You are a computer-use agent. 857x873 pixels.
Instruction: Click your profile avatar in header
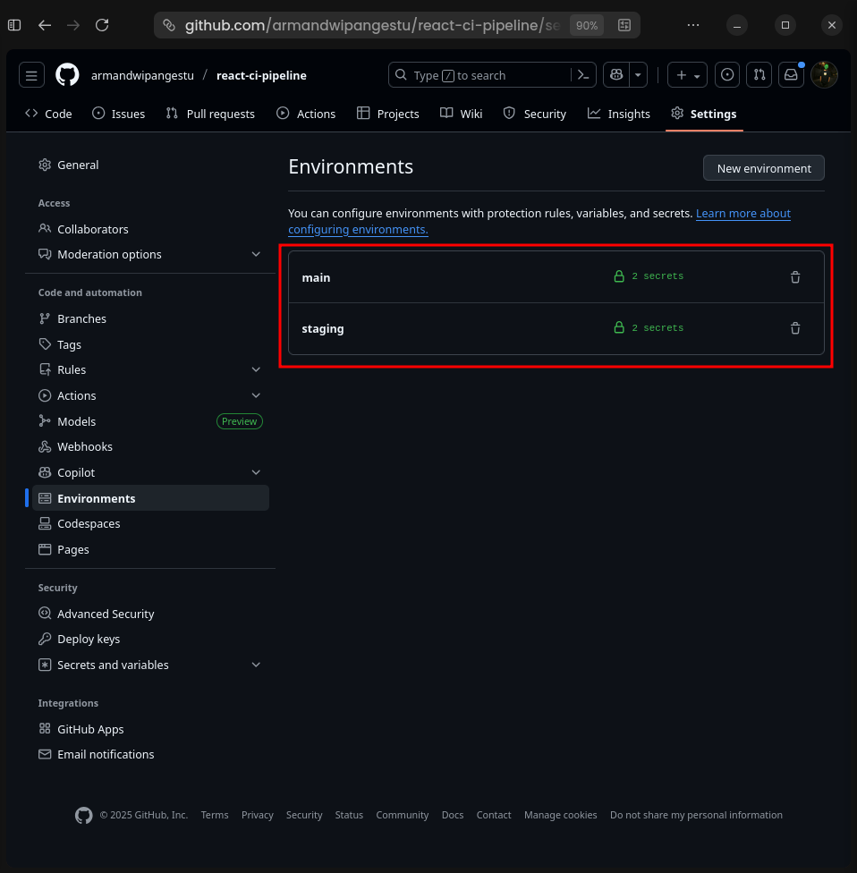(823, 74)
